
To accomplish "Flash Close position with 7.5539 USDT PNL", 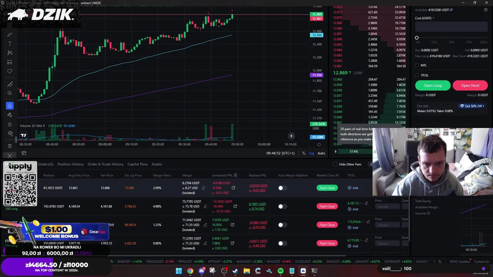I will (x=327, y=225).
